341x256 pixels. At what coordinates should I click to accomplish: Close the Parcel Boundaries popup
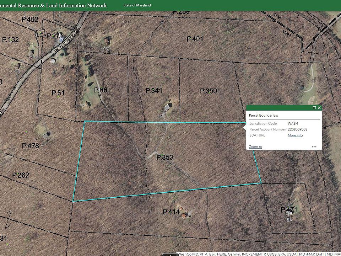click(x=319, y=108)
